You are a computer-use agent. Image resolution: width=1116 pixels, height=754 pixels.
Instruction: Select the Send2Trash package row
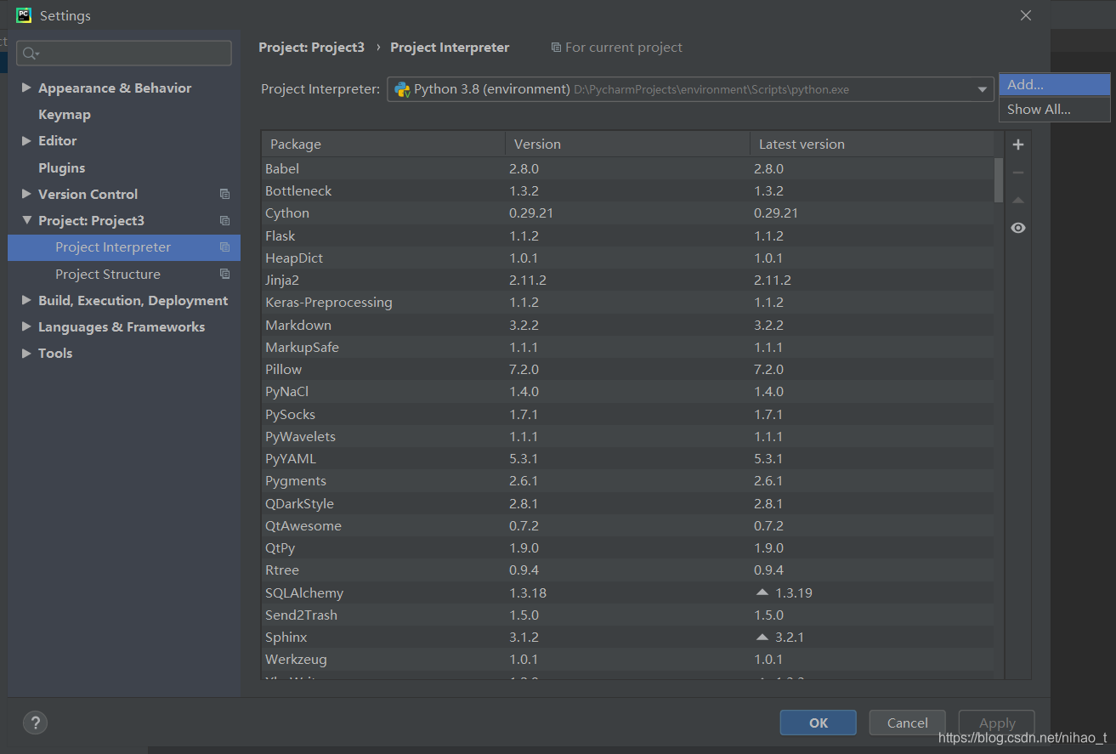tap(627, 615)
